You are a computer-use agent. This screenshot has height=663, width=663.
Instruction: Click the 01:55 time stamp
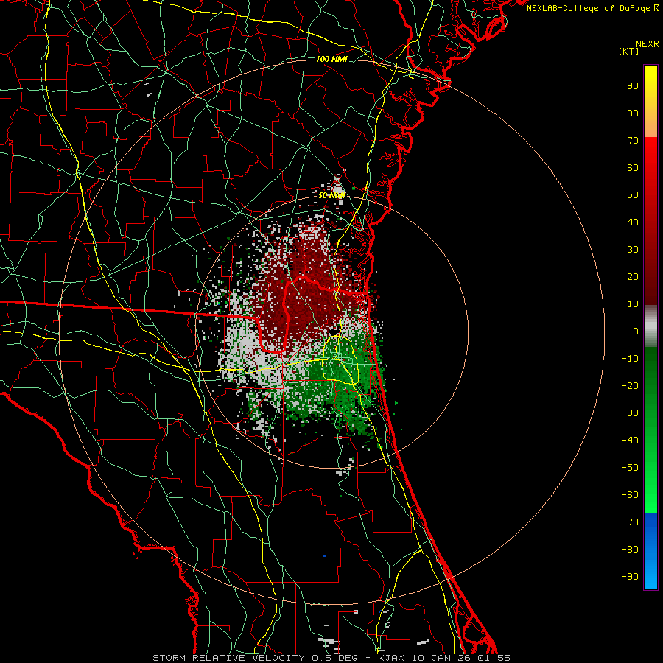coord(494,658)
